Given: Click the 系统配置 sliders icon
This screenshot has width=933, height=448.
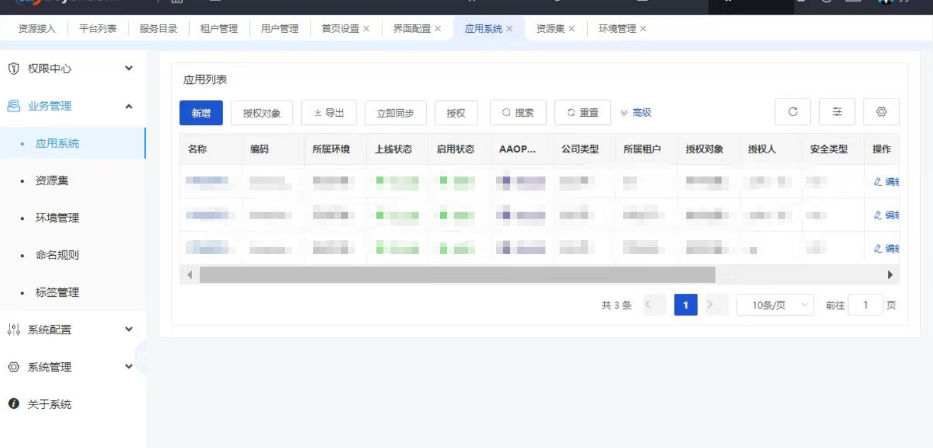Looking at the screenshot, I should 14,330.
